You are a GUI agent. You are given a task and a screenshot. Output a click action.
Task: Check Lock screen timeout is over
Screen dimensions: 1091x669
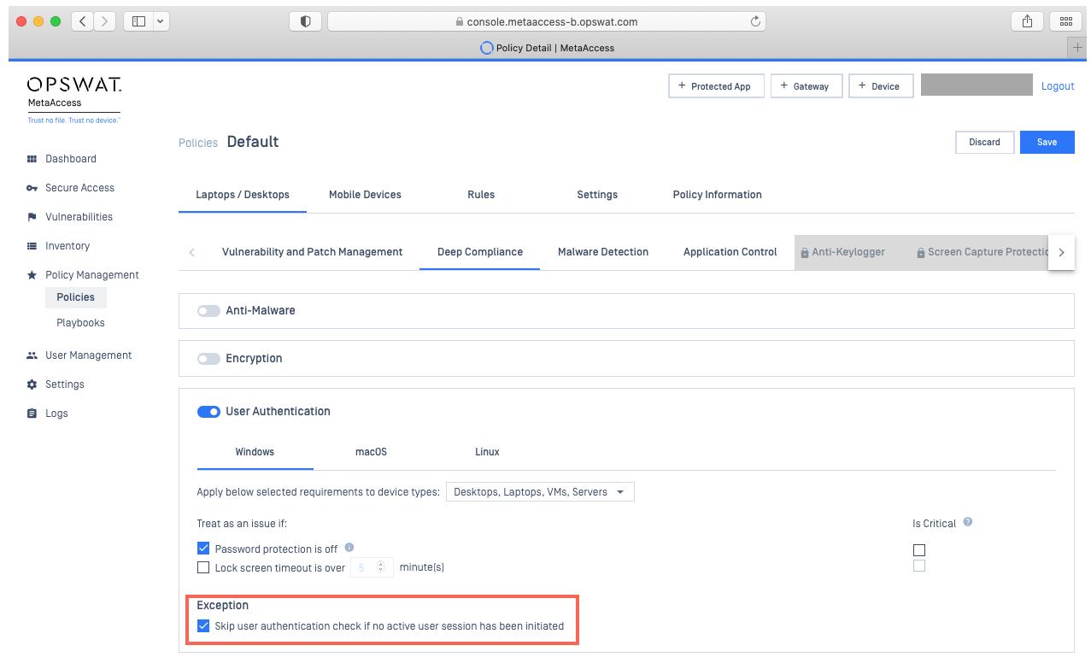point(203,567)
